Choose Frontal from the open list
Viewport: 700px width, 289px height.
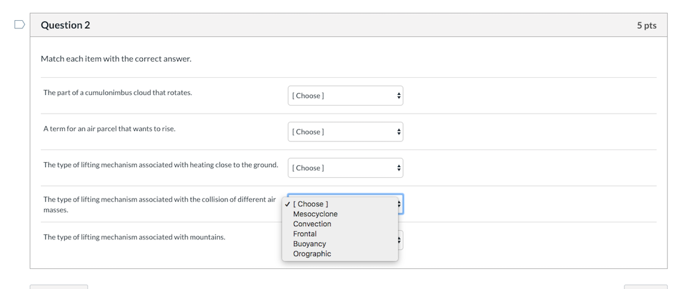pos(340,234)
